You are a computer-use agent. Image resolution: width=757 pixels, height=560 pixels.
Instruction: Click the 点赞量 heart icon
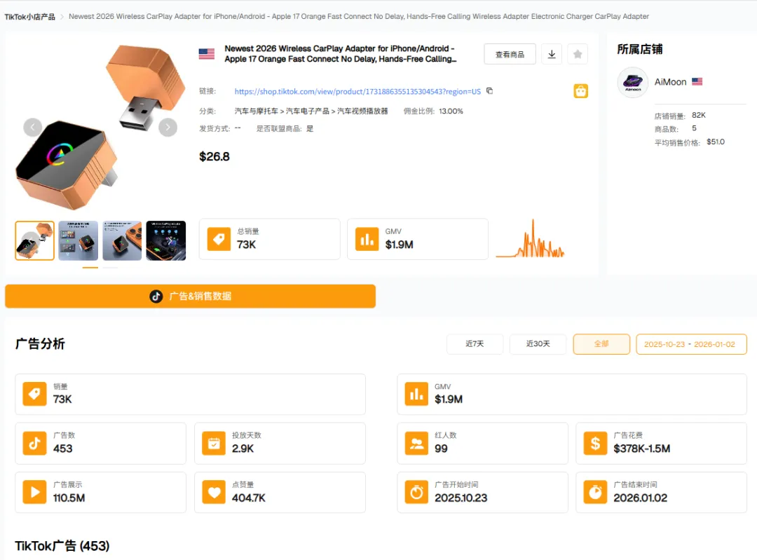tap(214, 493)
